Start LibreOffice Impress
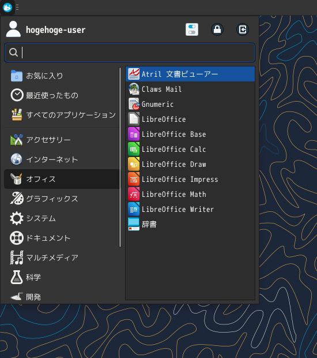317x358 pixels. pyautogui.click(x=190, y=180)
